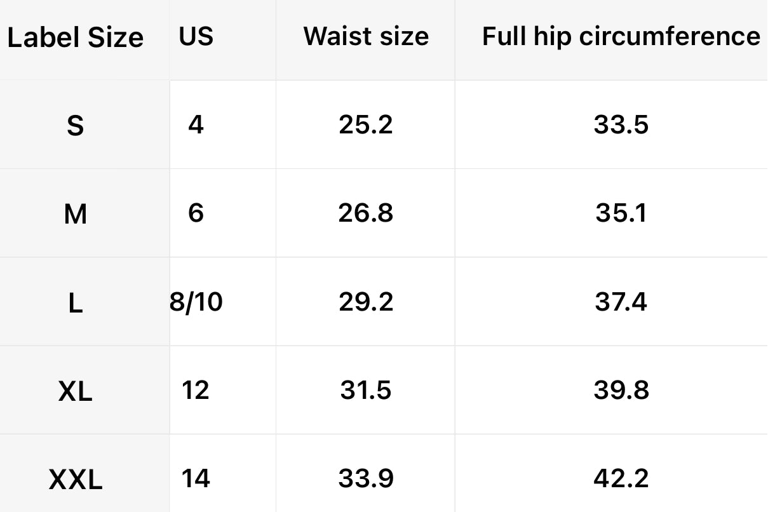Click the XL label size cell
The image size is (768, 512).
75,392
